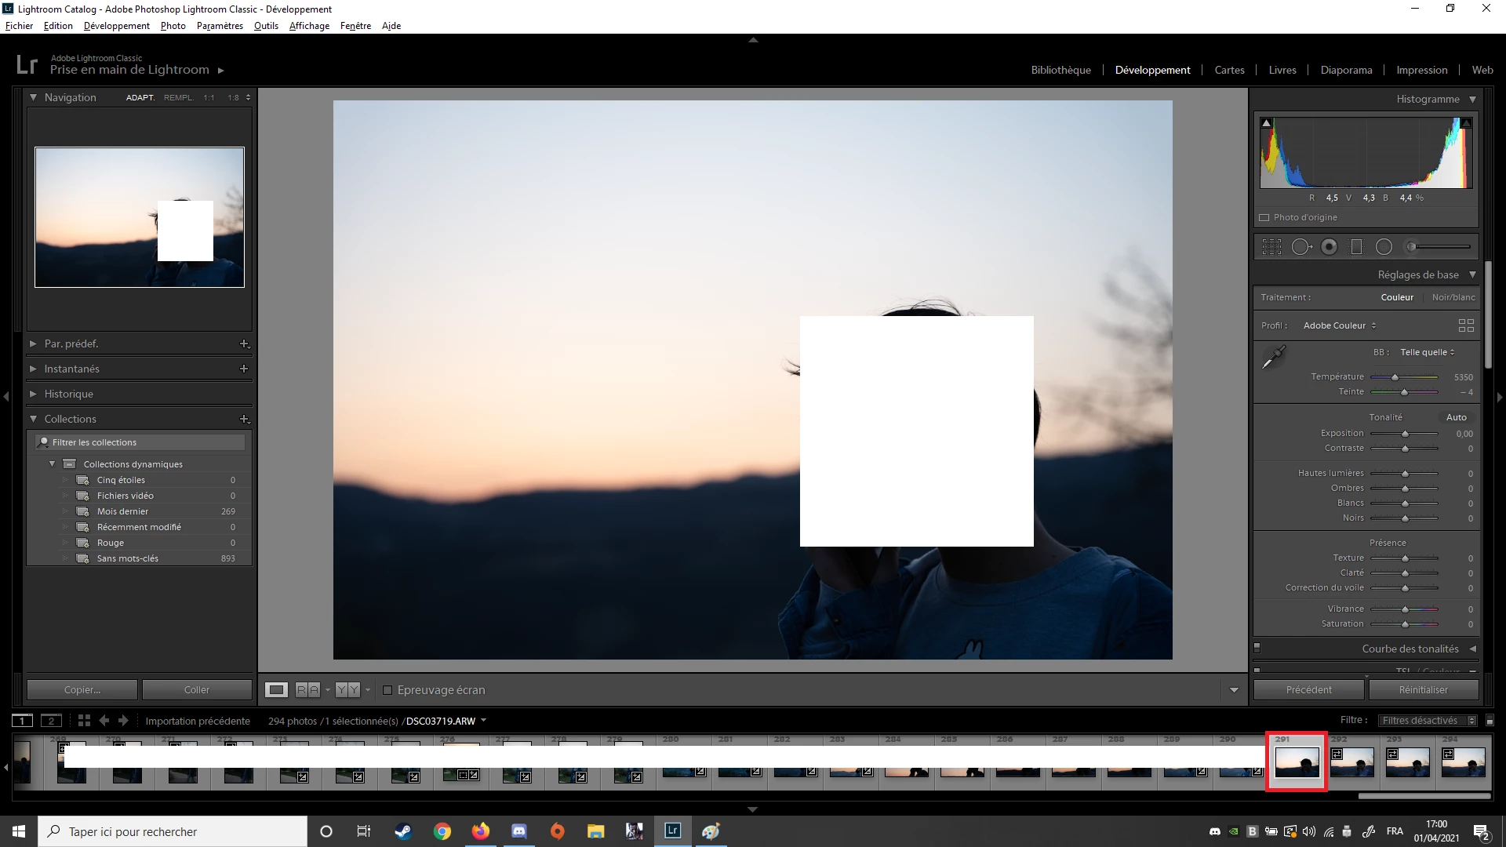This screenshot has width=1506, height=847.
Task: Select the Red eye correction tool
Action: [x=1329, y=247]
